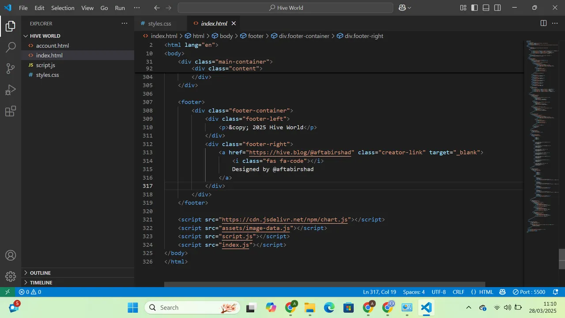Click the remote window indicator in status bar
The image size is (565, 318).
pyautogui.click(x=7, y=292)
